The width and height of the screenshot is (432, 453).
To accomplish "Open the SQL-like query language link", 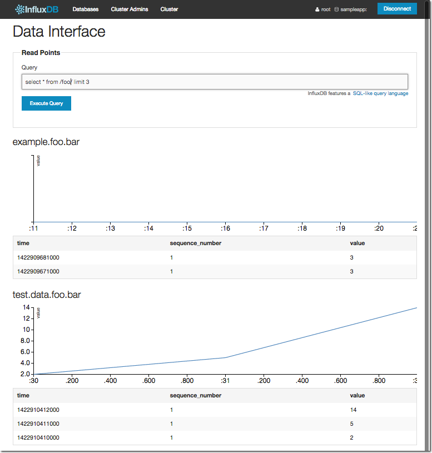I will coord(380,93).
